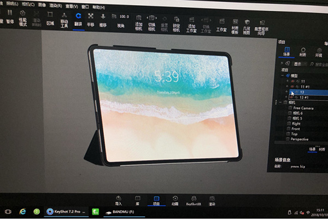Activate the 翻滚 tumble camera tool
328x219 pixels.
(78, 20)
